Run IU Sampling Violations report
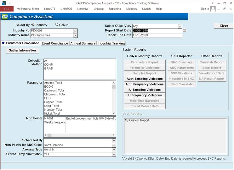This screenshot has width=234, height=170. [x=145, y=90]
